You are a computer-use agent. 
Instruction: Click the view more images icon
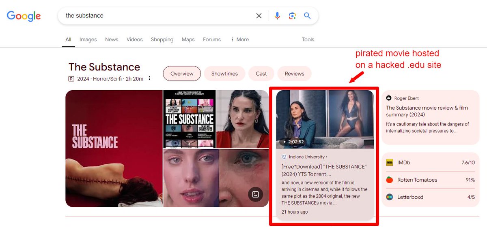tap(255, 194)
